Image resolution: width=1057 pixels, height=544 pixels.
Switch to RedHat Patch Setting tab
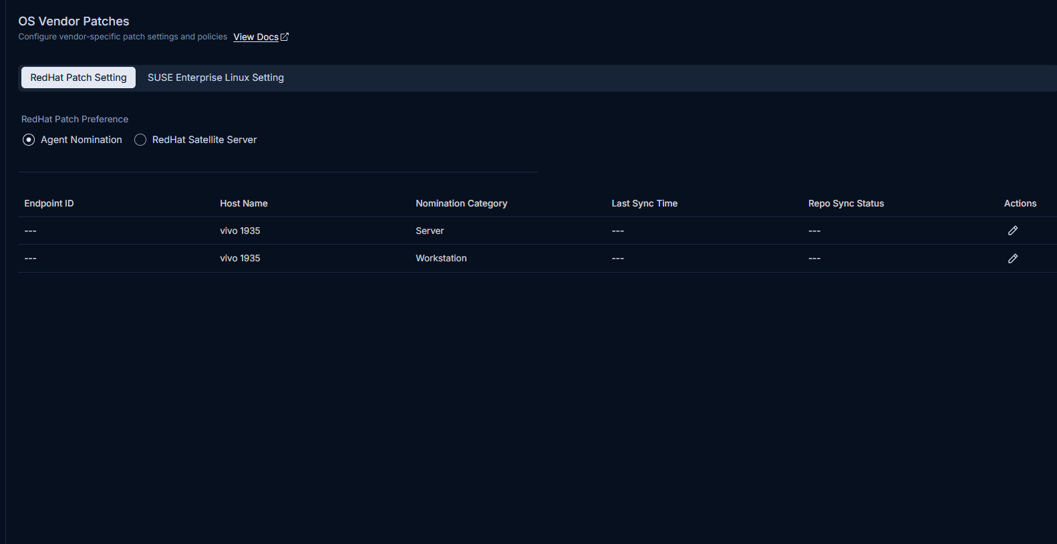(78, 78)
